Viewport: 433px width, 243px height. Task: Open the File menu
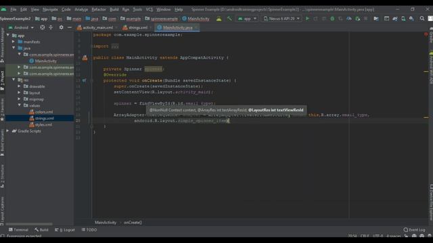[14, 9]
